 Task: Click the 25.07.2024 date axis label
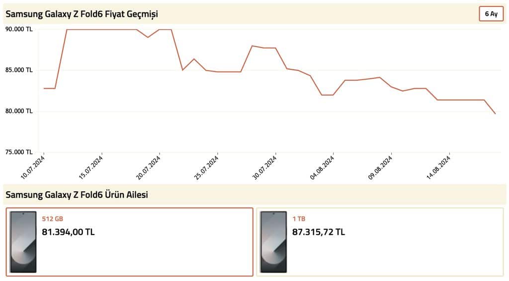pyautogui.click(x=207, y=168)
